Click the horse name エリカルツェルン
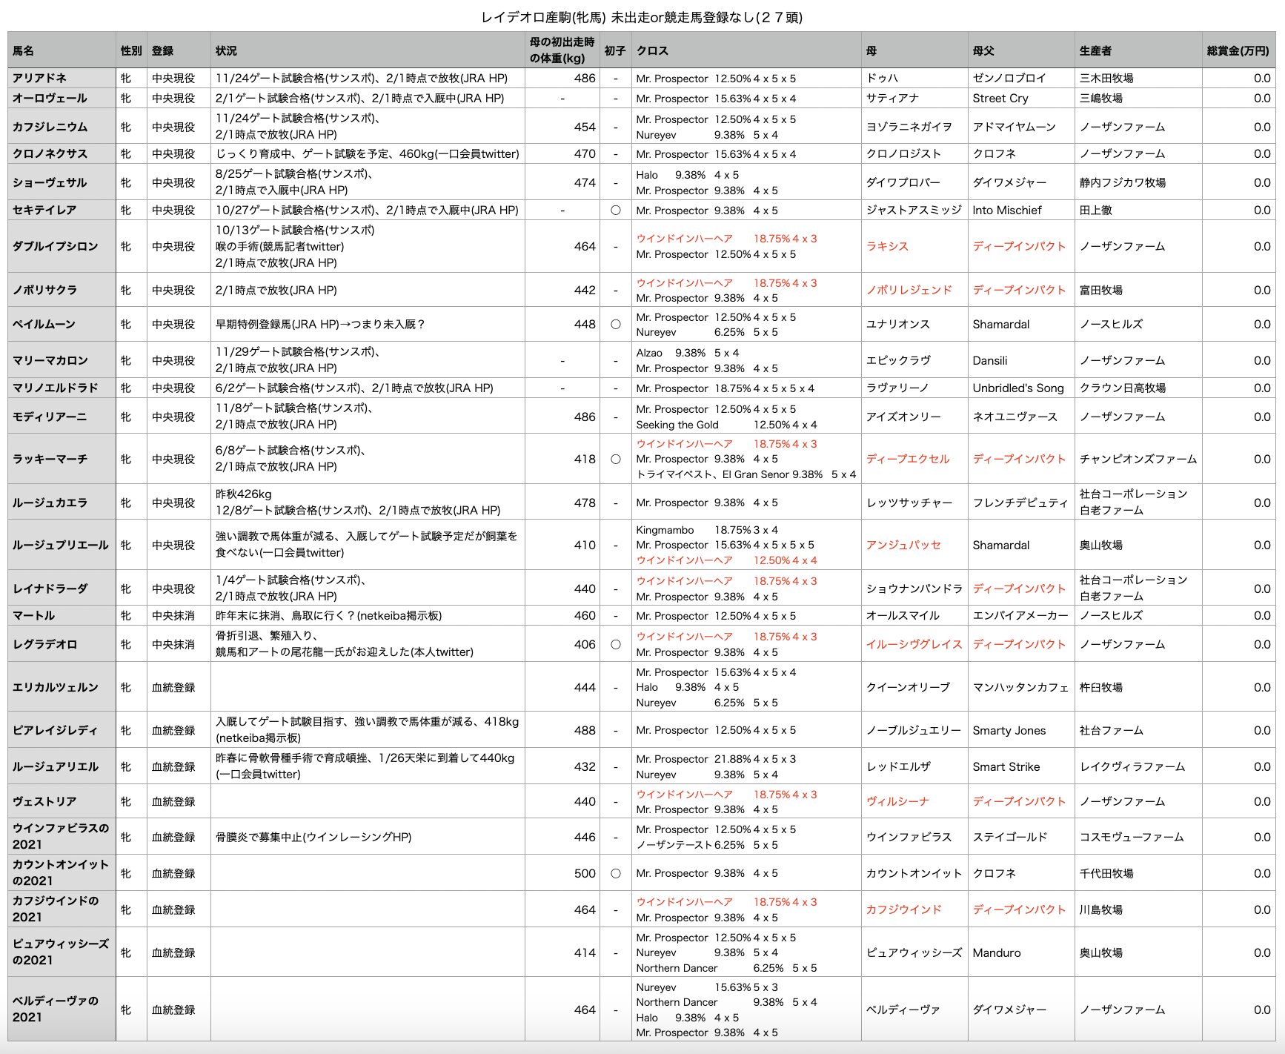The width and height of the screenshot is (1285, 1054). (55, 687)
